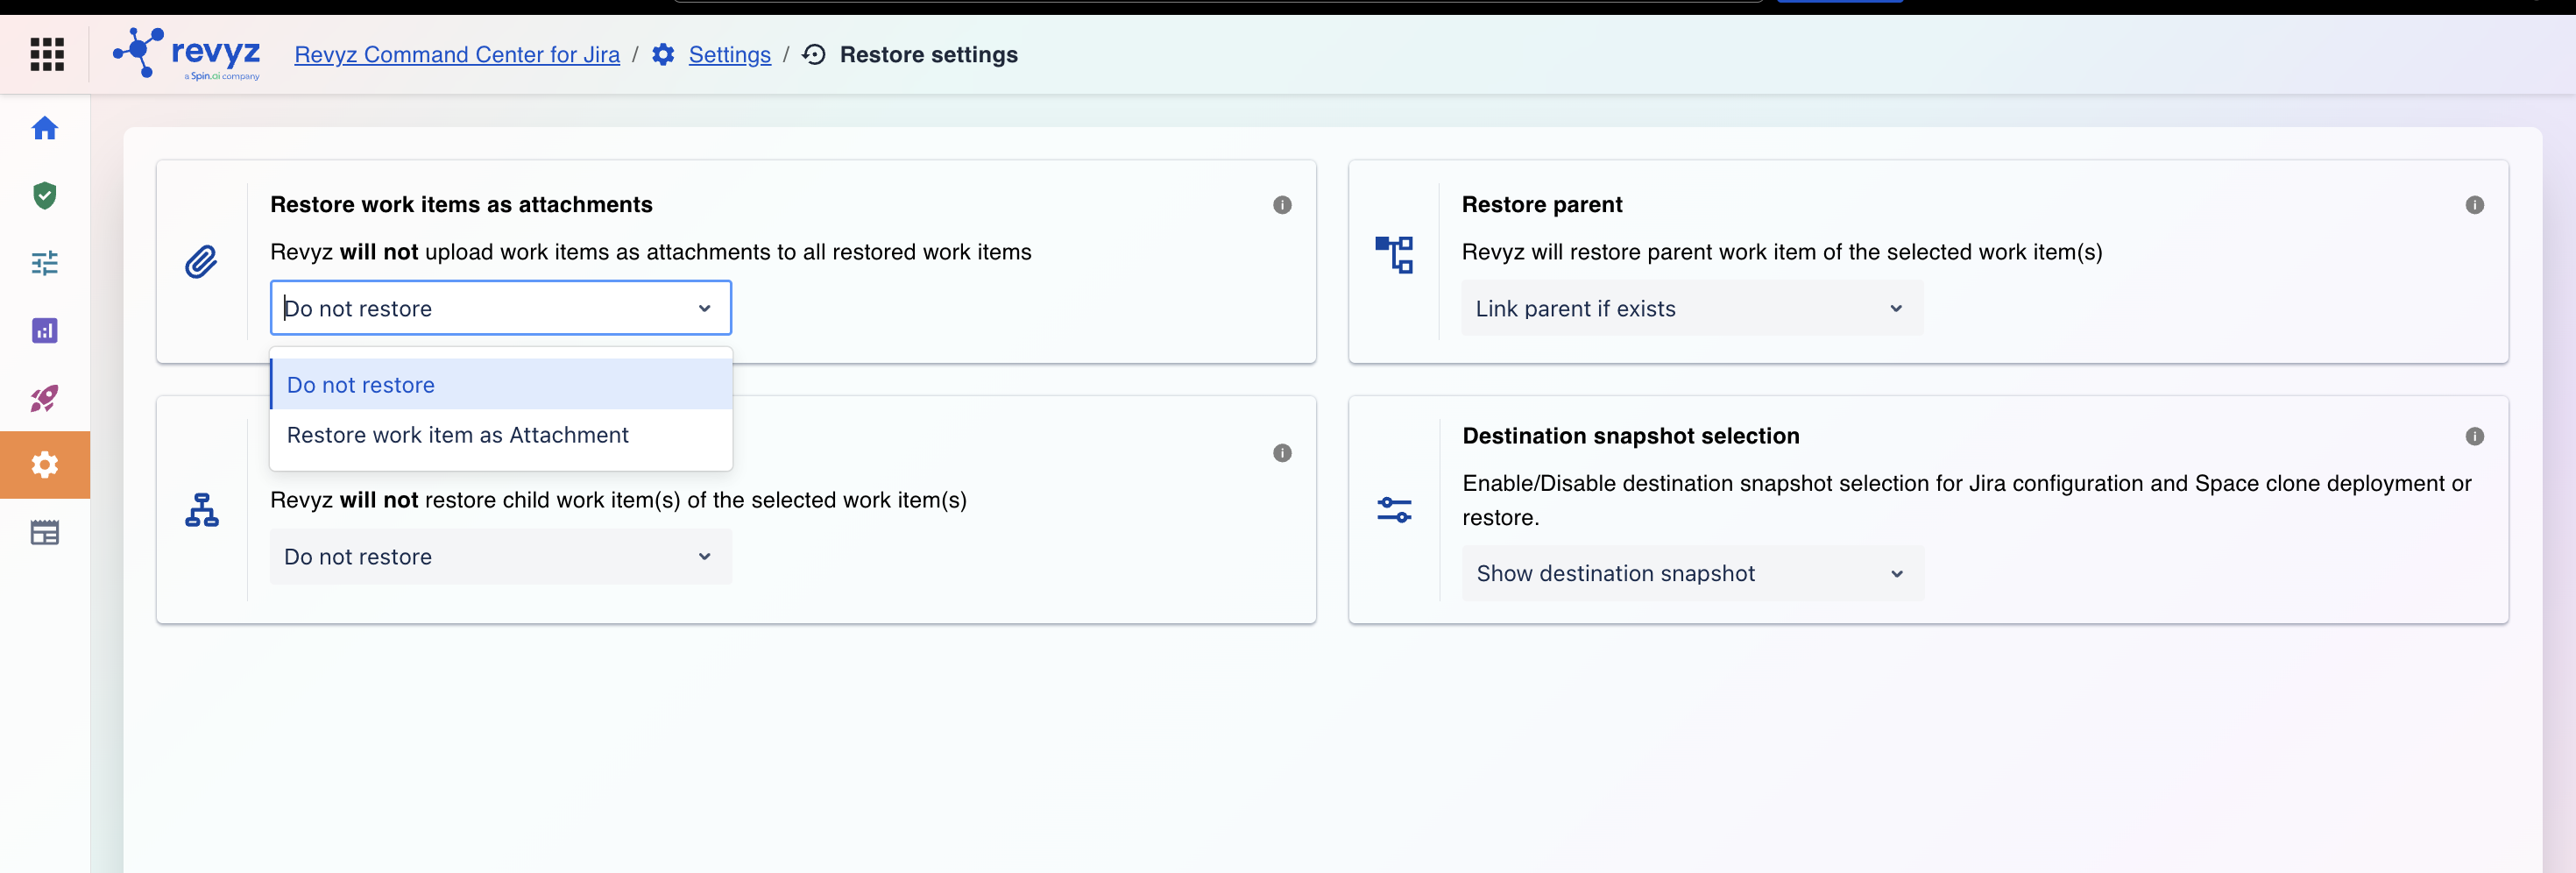Expand the 'Link parent if exists' dropdown

pyautogui.click(x=1692, y=308)
